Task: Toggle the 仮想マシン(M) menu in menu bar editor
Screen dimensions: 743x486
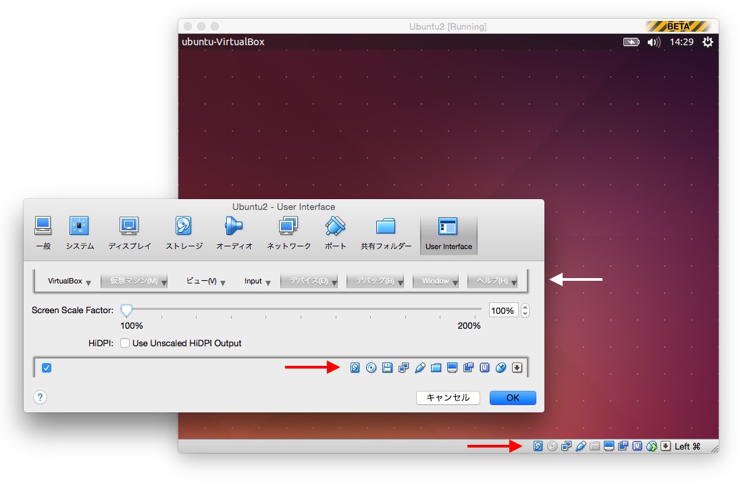Action: pyautogui.click(x=134, y=281)
